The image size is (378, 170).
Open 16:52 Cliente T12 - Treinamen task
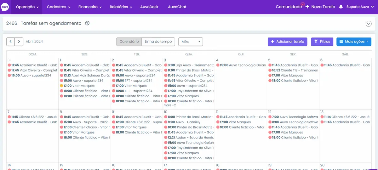coord(293,70)
